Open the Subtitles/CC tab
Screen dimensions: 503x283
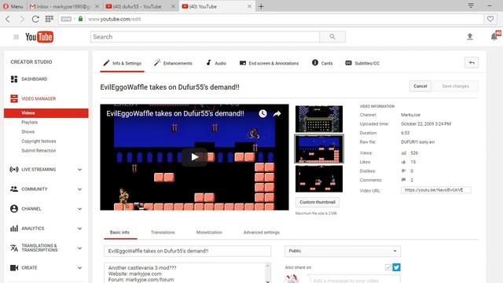(362, 63)
